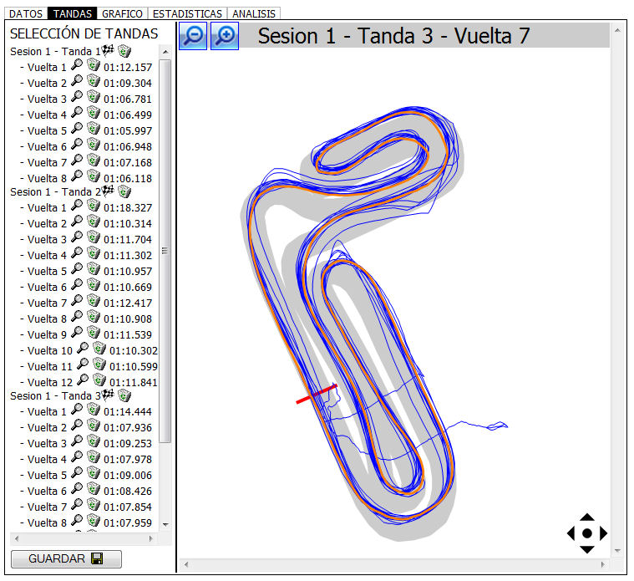Image resolution: width=634 pixels, height=581 pixels.
Task: Delete lap 01:10.314 using trash icon
Action: click(x=94, y=222)
